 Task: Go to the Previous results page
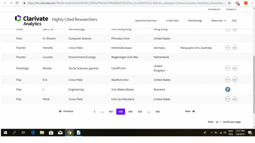pos(66,111)
